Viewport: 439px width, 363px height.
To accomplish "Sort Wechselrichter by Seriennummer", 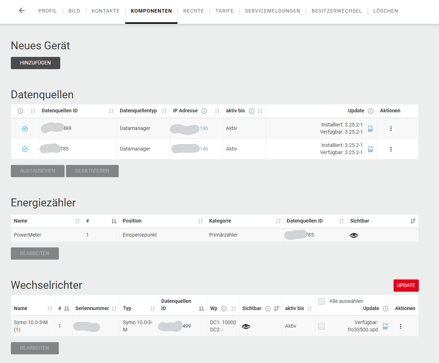I will pyautogui.click(x=114, y=309).
